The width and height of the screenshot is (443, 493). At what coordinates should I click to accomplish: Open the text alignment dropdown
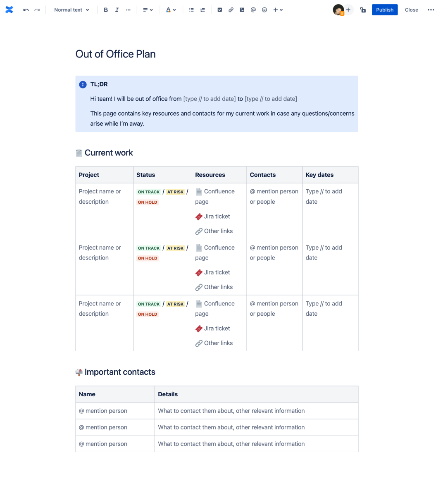pos(148,10)
